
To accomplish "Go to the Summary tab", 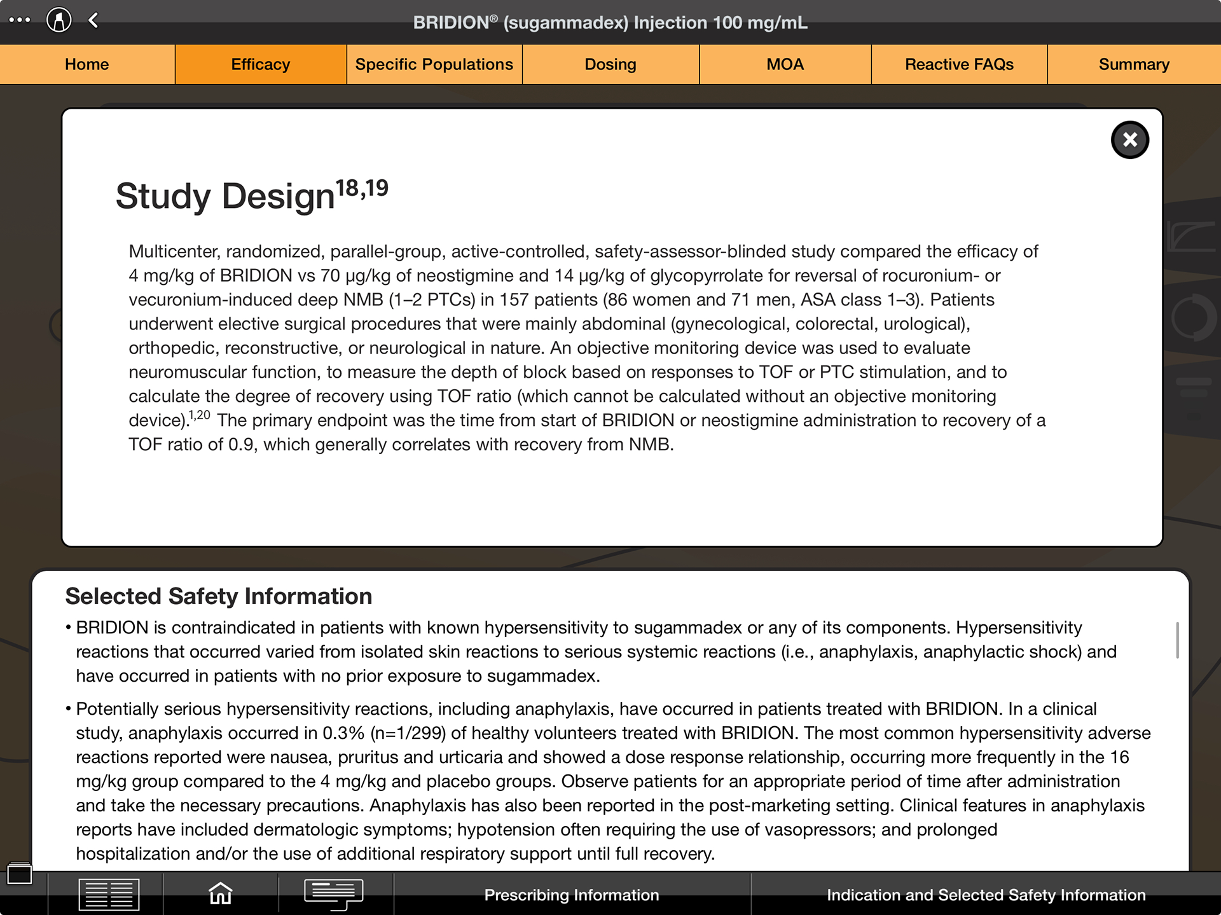I will tap(1134, 64).
